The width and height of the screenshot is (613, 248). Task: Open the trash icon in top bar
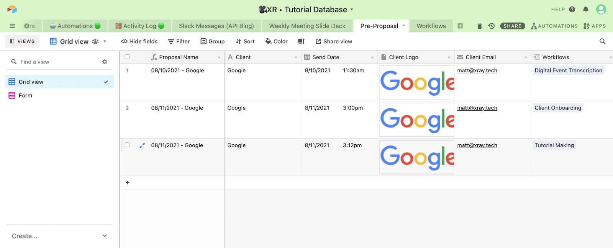click(480, 26)
